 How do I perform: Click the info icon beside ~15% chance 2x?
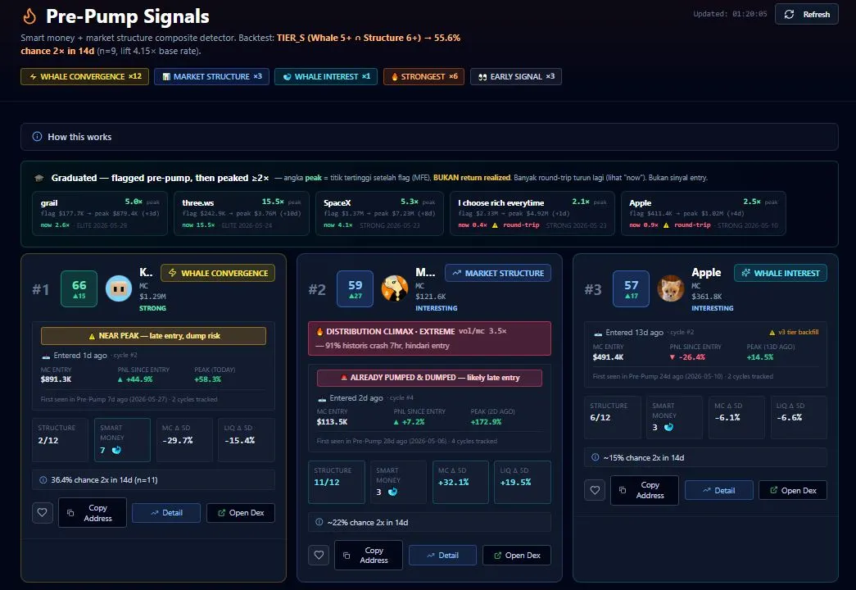(x=595, y=457)
